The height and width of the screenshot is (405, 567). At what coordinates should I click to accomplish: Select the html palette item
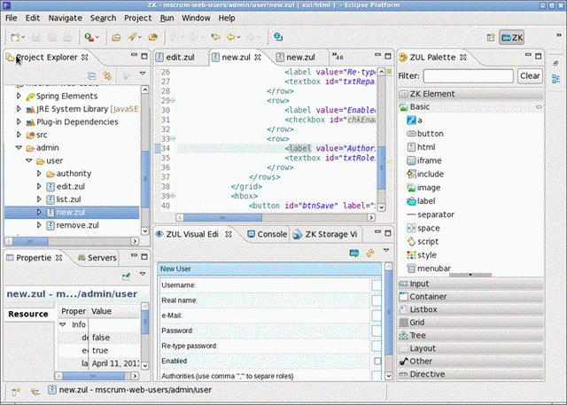point(422,147)
